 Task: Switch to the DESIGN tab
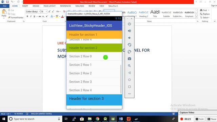[x=36, y=6]
